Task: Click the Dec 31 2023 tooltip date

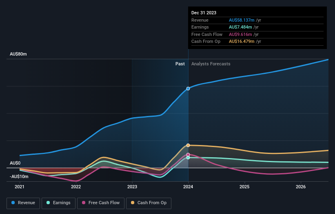Action: 204,13
